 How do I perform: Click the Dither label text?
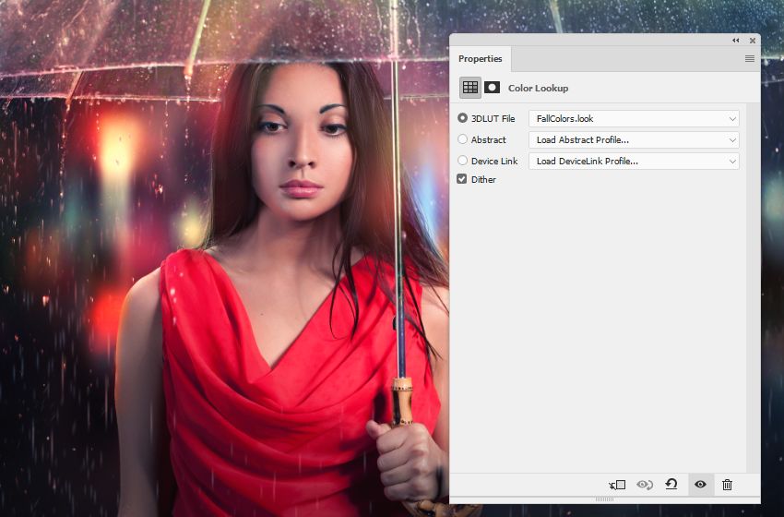[483, 179]
